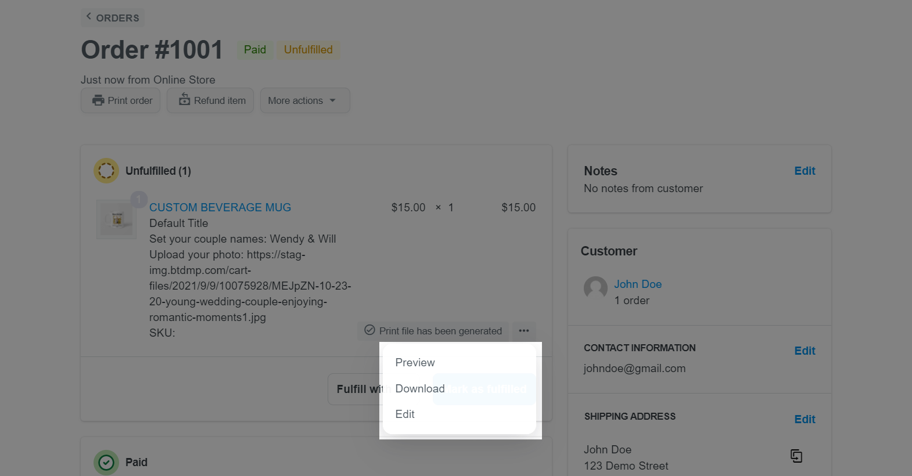The image size is (912, 476).
Task: Copy shipping address with clipboard icon
Action: pos(796,456)
